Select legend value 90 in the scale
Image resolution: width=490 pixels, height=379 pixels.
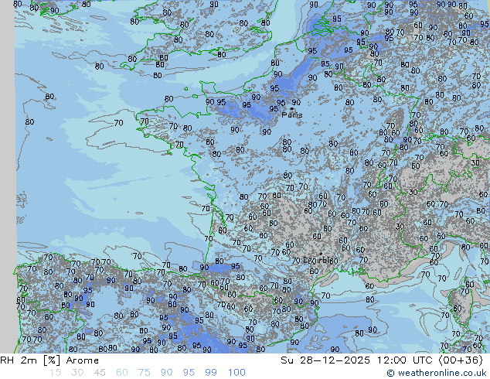coord(166,373)
